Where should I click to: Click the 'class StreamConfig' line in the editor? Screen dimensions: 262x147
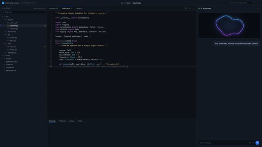coord(64,43)
